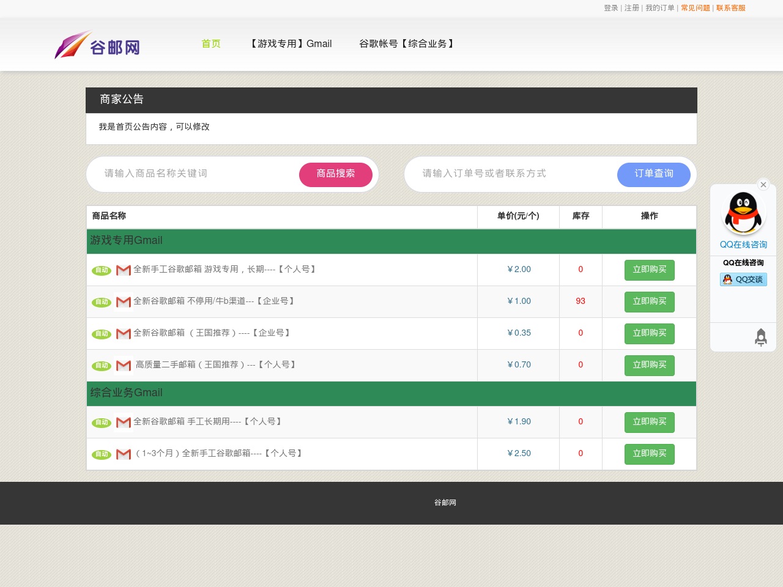This screenshot has width=783, height=587.
Task: Open product 高质量二手邮箱（王国推荐）
Action: (217, 364)
